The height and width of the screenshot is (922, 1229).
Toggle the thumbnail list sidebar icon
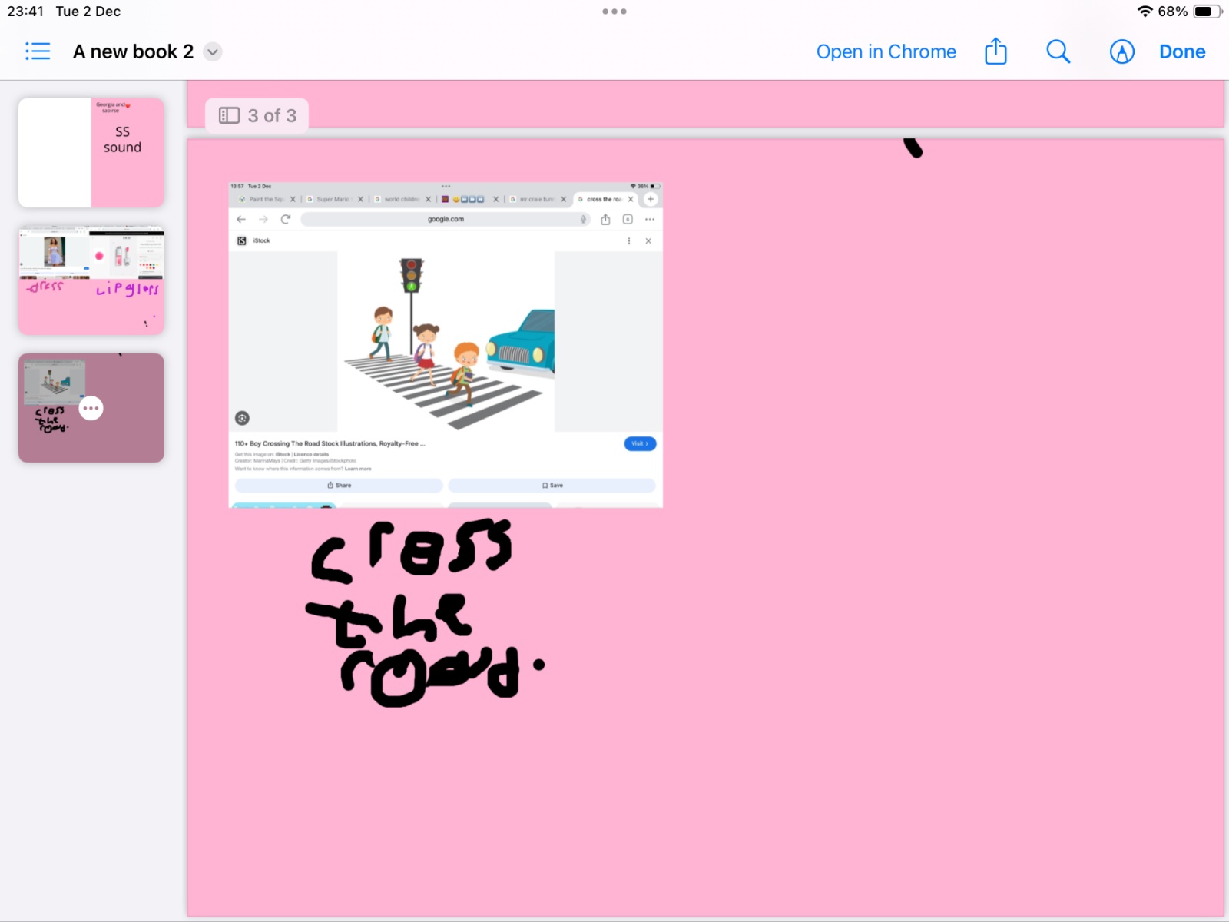pos(37,51)
